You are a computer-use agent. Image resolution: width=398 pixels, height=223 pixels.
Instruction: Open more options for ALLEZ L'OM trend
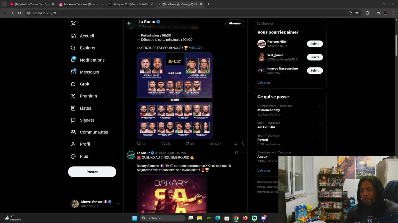(x=321, y=124)
